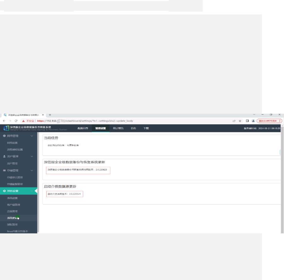This screenshot has height=280, width=284.
Task: Click the browser back arrow
Action: pos(4,121)
